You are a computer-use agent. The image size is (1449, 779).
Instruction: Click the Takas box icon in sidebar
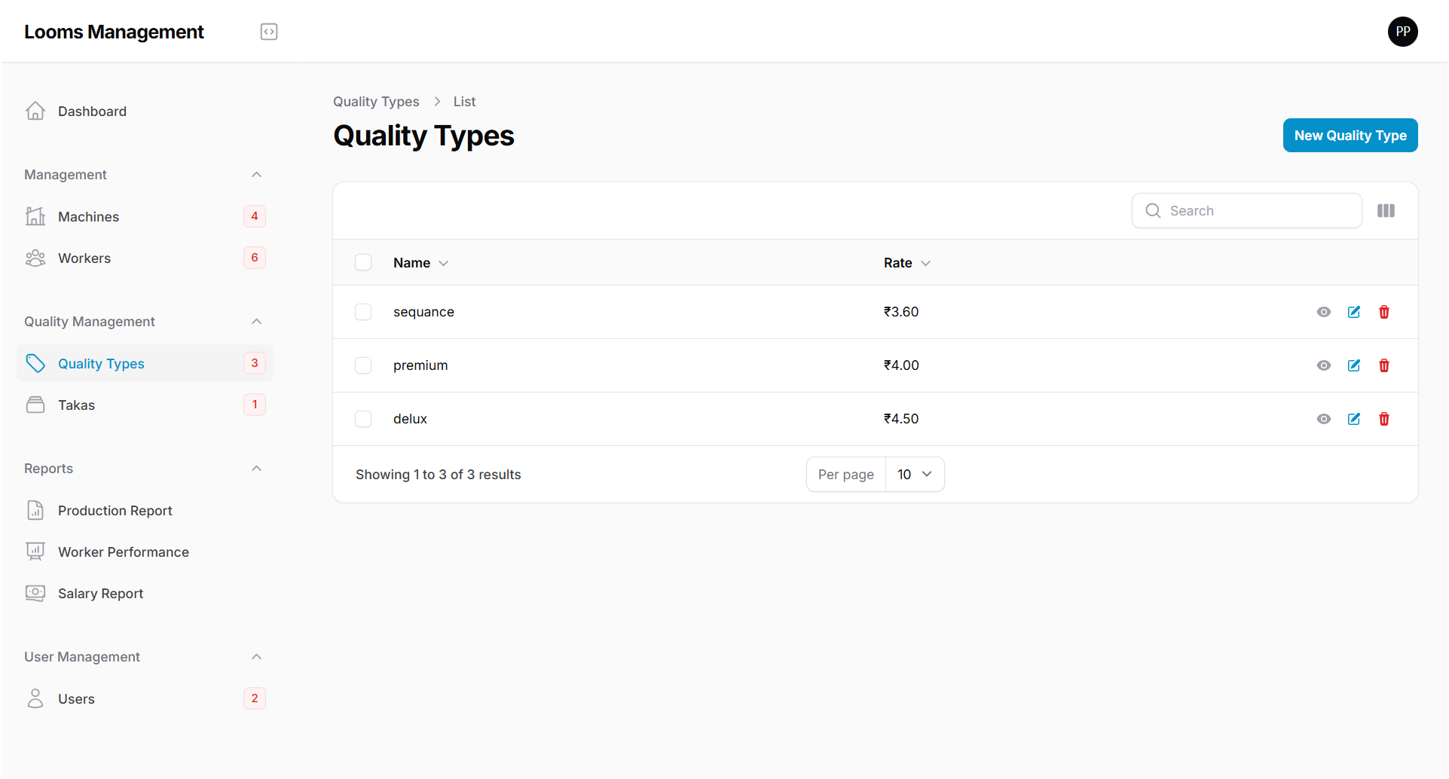35,405
